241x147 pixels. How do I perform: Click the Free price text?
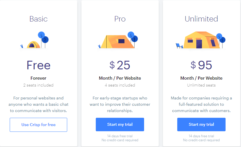click(38, 65)
